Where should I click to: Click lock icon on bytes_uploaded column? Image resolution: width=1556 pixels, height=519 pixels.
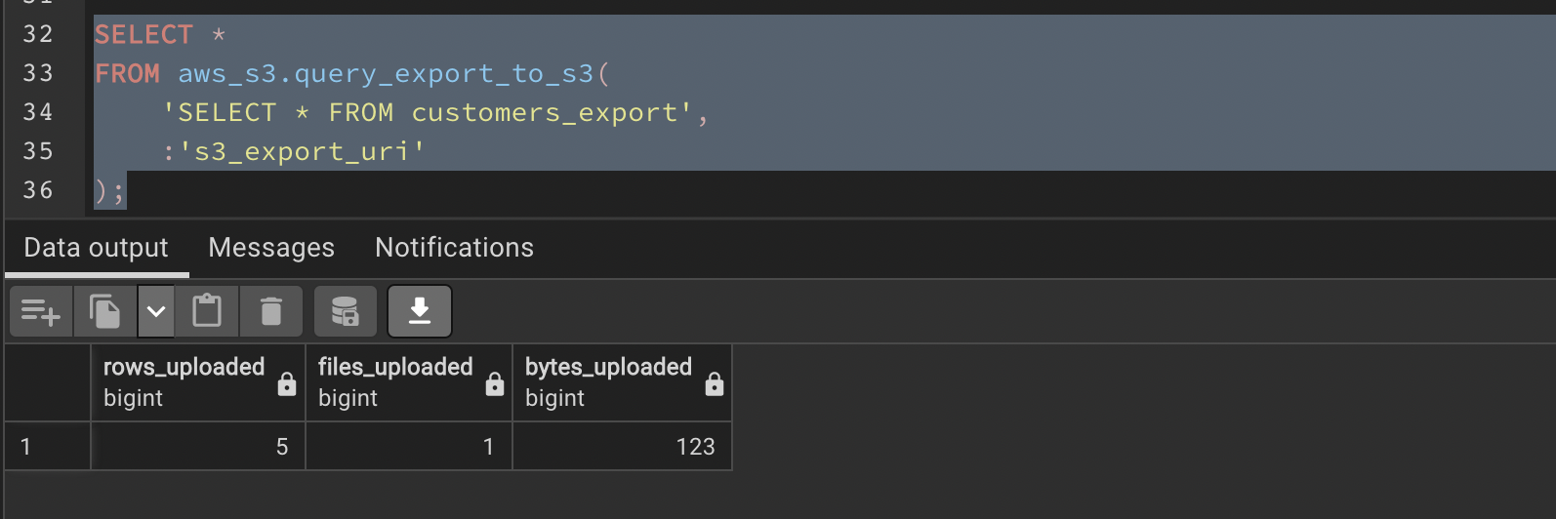tap(715, 384)
